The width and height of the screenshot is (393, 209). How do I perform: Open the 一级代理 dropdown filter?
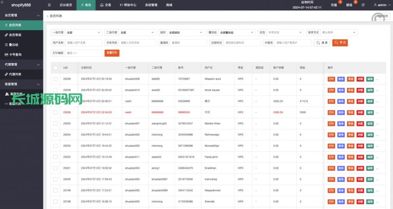tap(83, 33)
